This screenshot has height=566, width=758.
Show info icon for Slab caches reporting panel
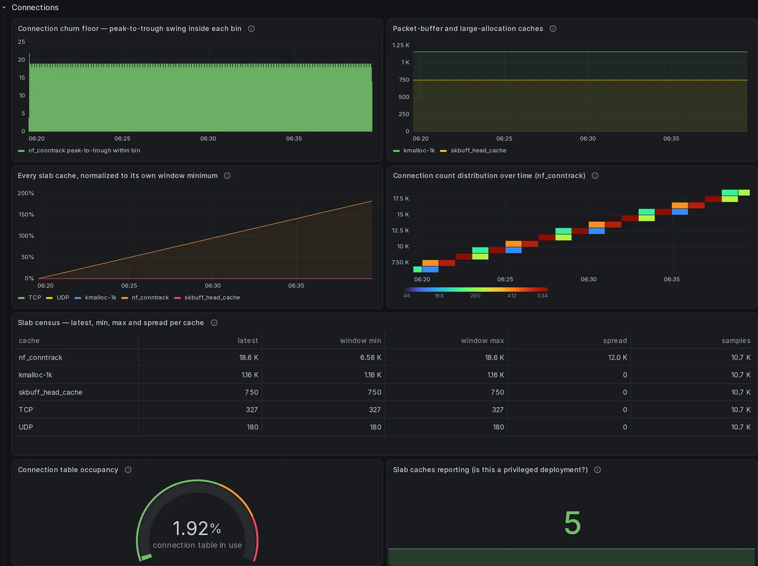point(597,470)
